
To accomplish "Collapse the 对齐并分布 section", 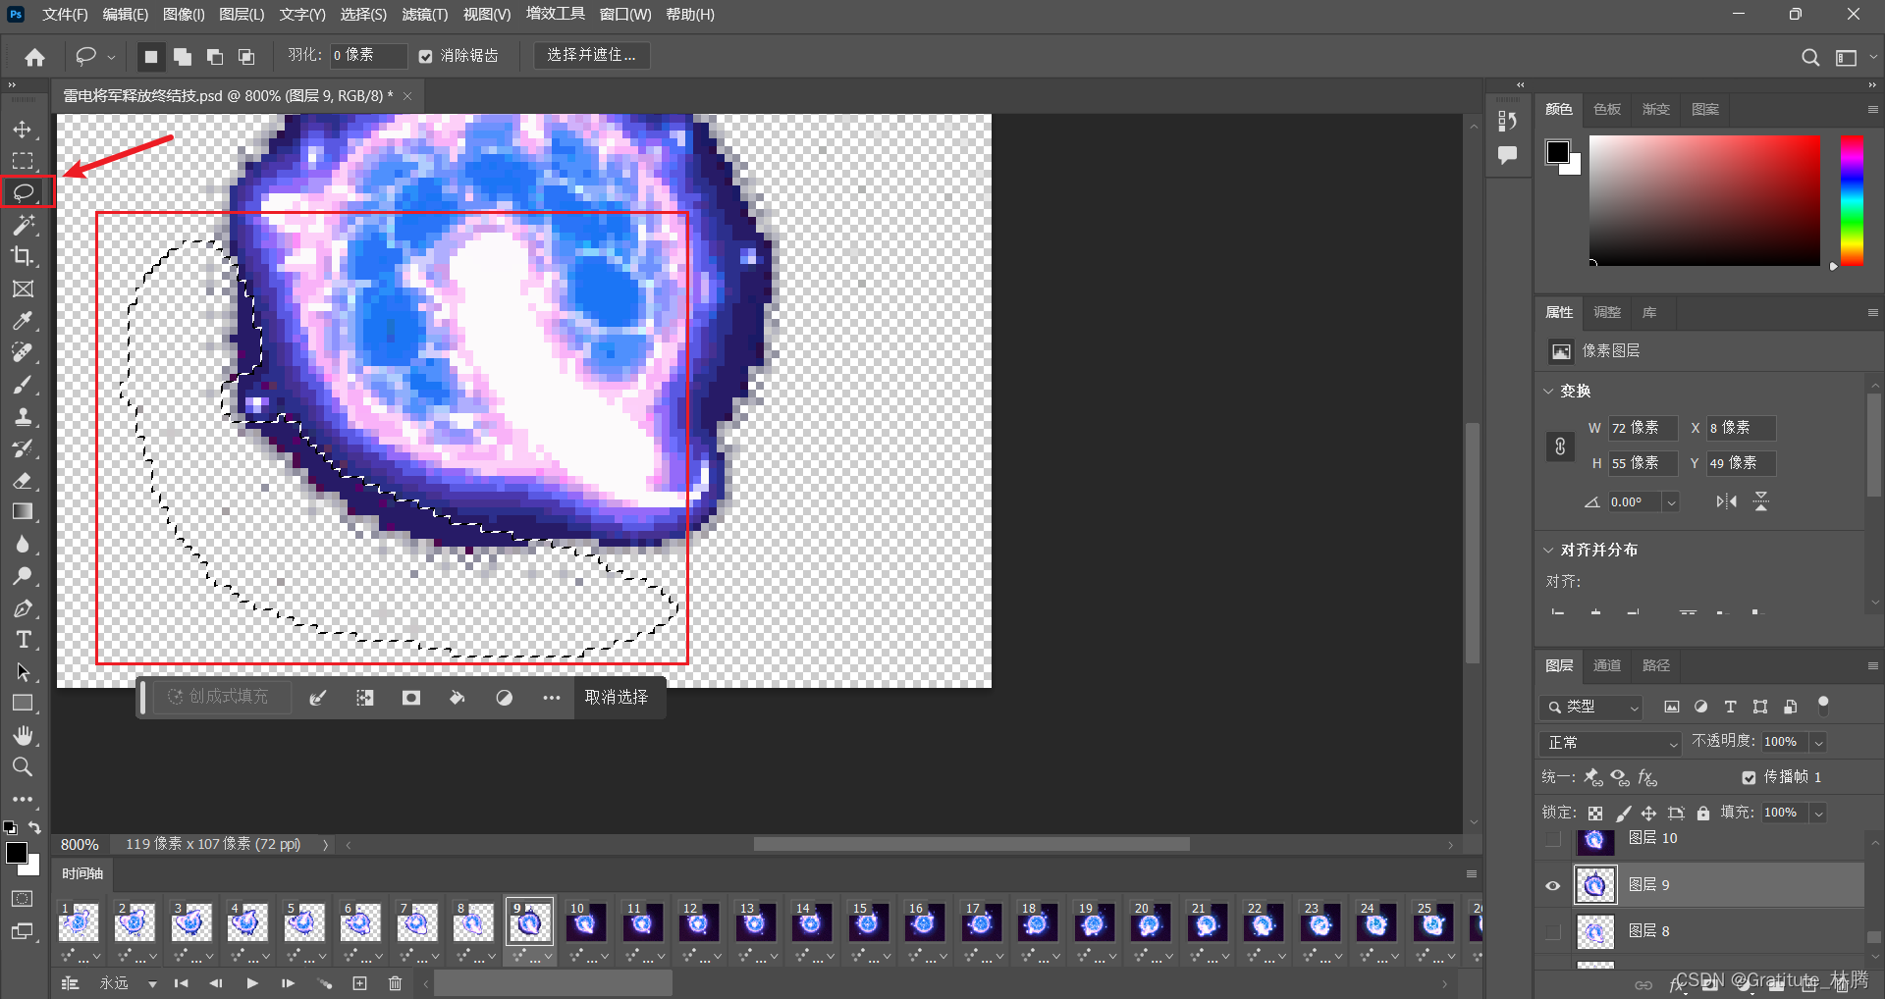I will tap(1548, 550).
